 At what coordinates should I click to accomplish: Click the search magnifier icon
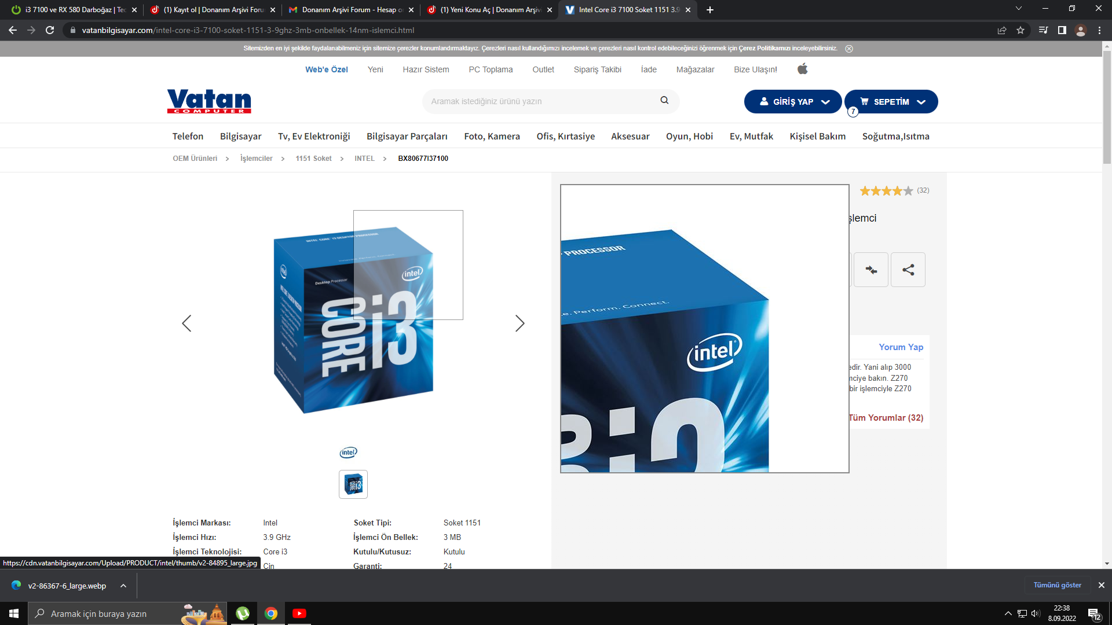(x=664, y=101)
